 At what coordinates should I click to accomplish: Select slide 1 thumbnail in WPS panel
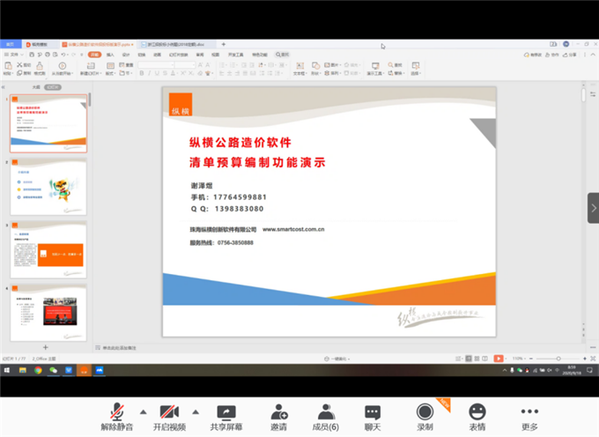point(48,123)
